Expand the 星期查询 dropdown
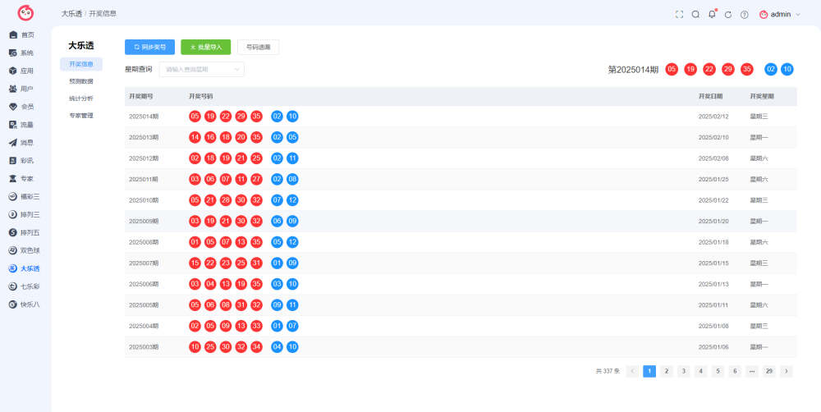The width and height of the screenshot is (821, 412). 202,69
